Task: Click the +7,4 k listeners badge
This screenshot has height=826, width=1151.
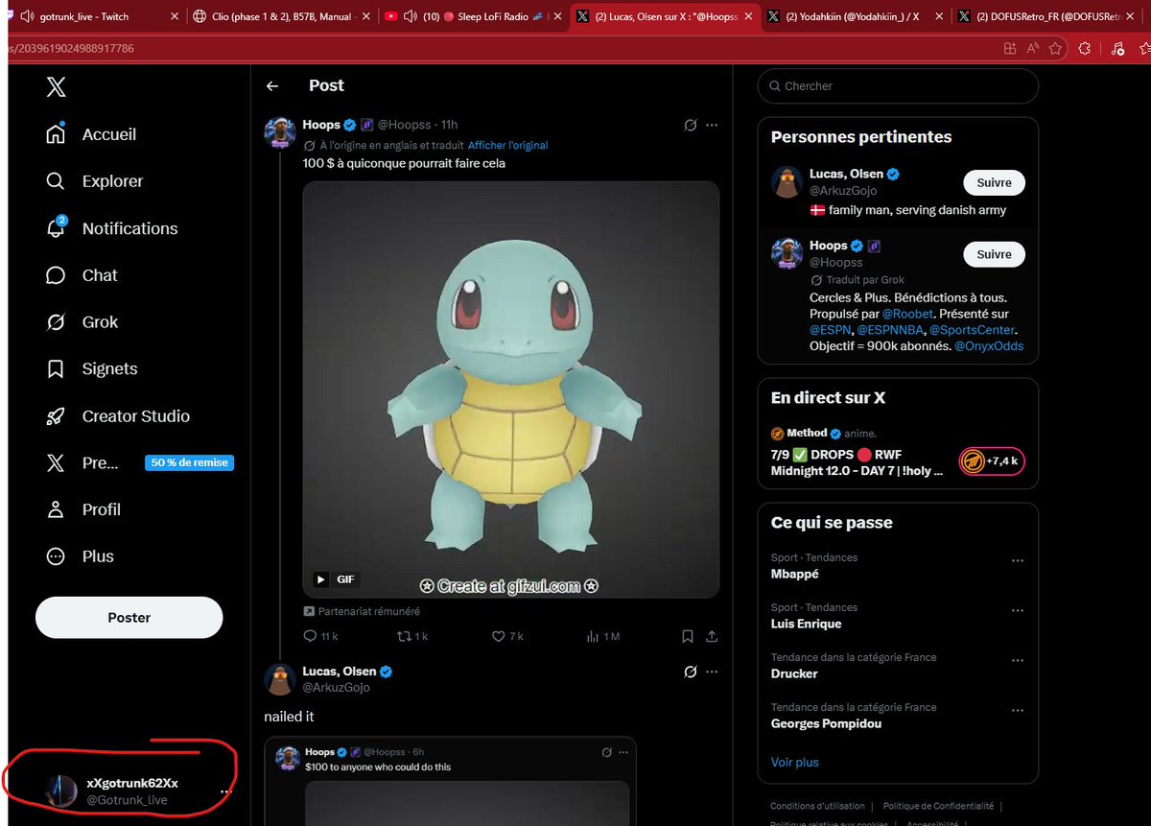Action: 992,461
